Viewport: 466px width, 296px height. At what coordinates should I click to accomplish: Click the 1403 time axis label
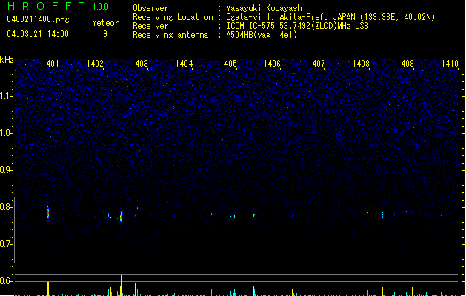[x=139, y=63]
